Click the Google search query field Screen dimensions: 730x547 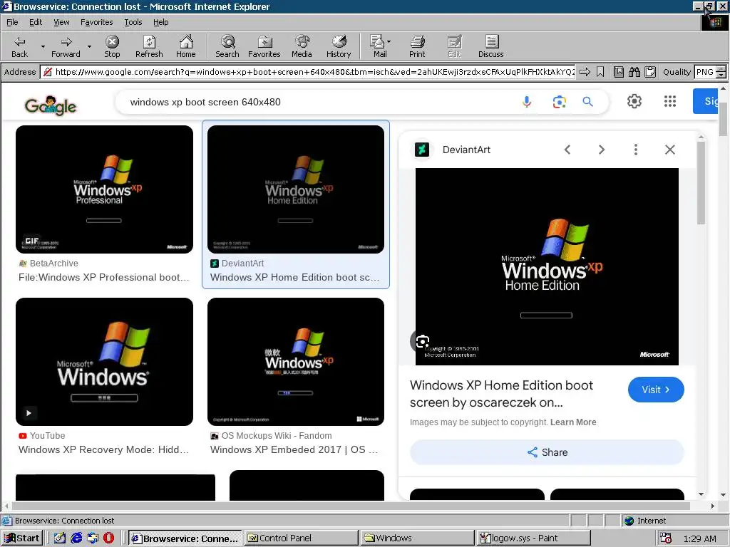click(x=322, y=102)
